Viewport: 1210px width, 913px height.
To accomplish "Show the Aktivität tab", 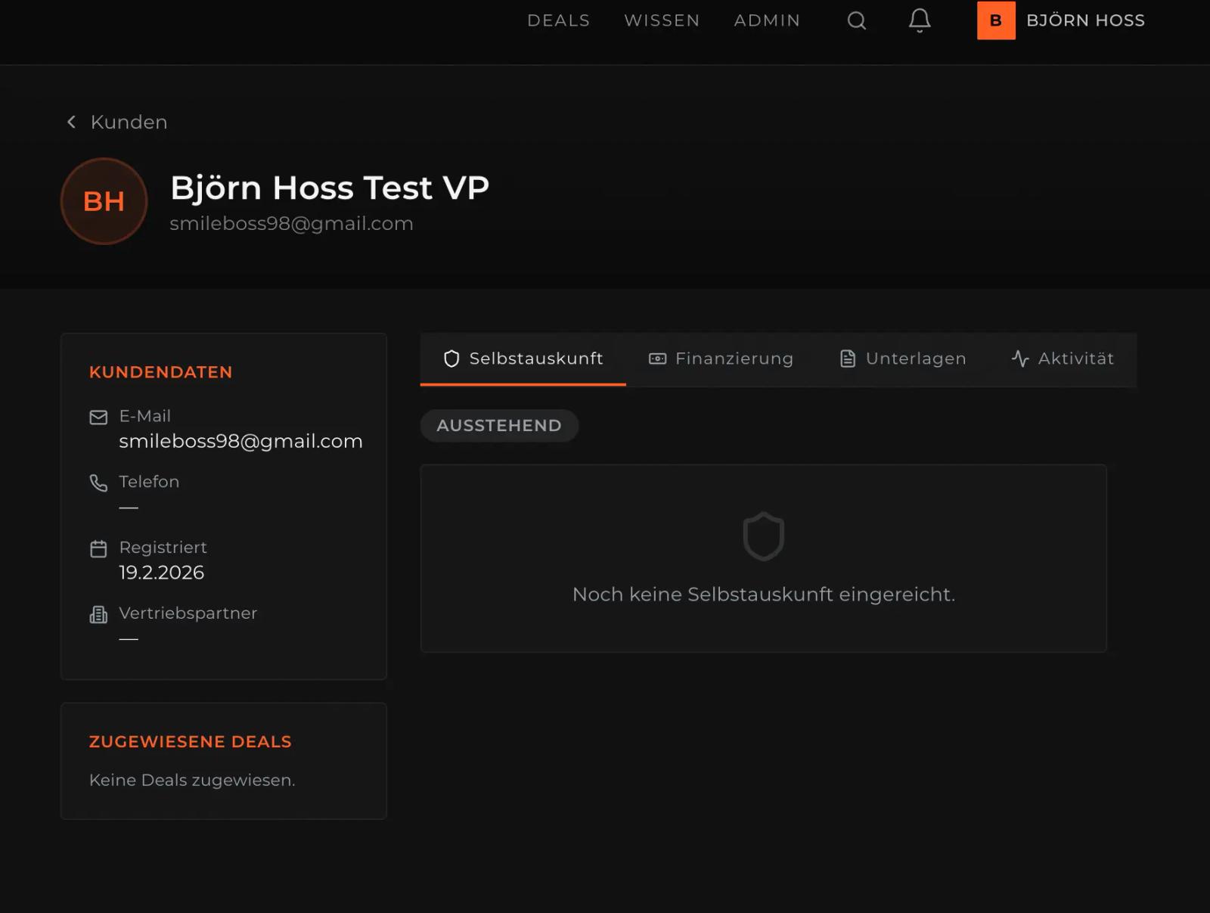I will 1063,359.
